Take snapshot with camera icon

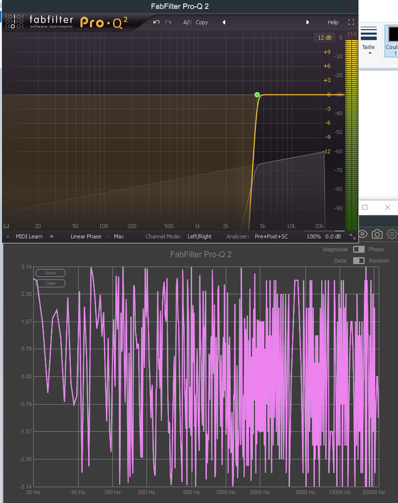[x=377, y=234]
